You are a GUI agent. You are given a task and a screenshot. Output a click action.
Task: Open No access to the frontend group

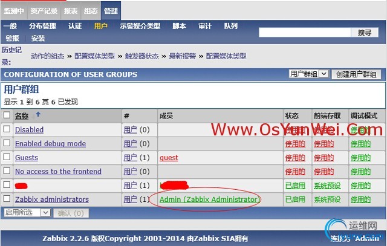tap(58, 172)
